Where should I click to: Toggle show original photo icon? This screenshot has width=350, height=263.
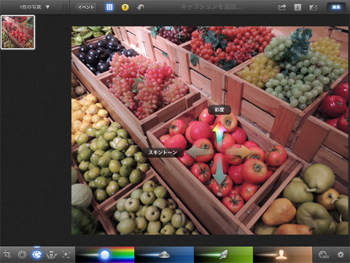tap(313, 7)
